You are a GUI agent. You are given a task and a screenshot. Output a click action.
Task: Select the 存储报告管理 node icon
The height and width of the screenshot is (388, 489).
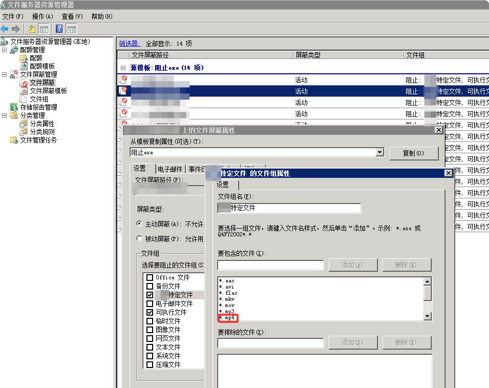pos(15,107)
